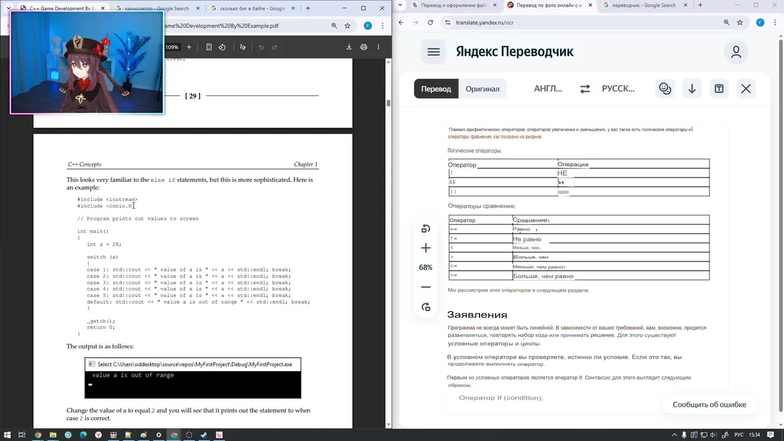Viewport: 784px width, 441px height.
Task: Zoom out the translated image with minus
Action: (x=426, y=287)
